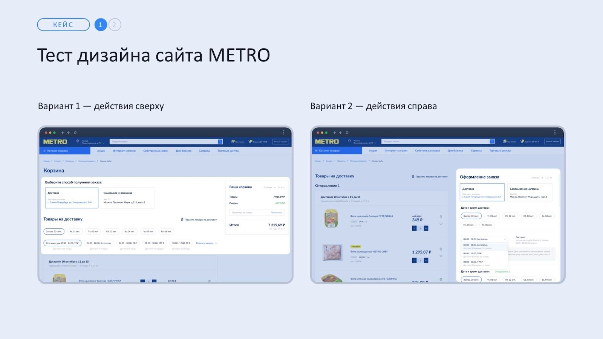Viewport: 603px width, 339px height.
Task: Collapse the 06:00 - 08:00 time dropdown in Variant 2
Action: (x=505, y=239)
